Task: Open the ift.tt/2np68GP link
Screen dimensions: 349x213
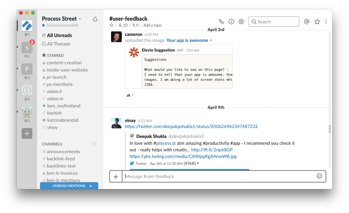Action: click(212, 150)
